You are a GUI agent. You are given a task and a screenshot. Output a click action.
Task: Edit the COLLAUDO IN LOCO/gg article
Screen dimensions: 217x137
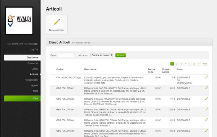tap(206, 77)
